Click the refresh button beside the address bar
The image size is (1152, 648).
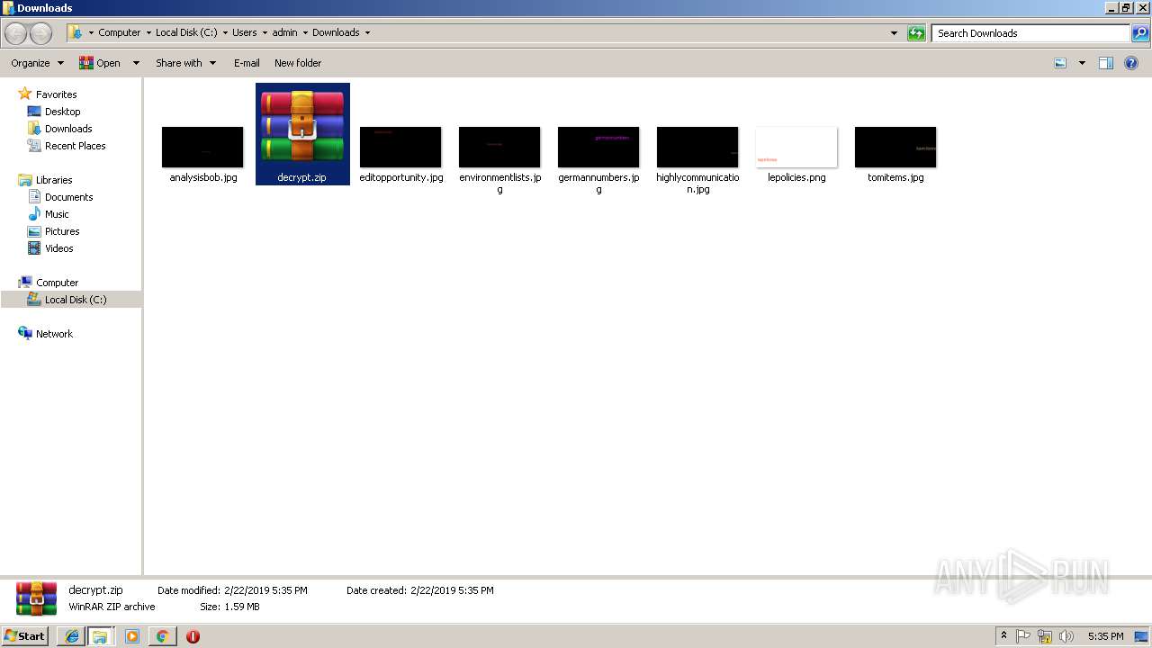click(x=916, y=33)
